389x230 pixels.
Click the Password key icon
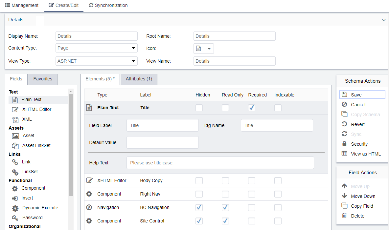(15, 218)
